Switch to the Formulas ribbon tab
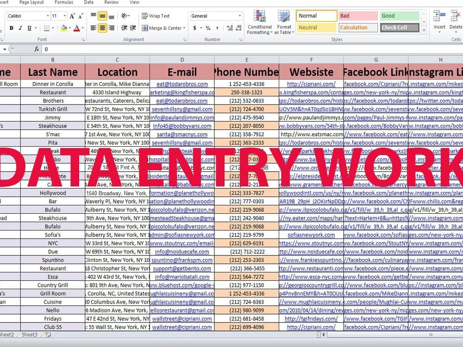463x347 pixels. point(63,2)
